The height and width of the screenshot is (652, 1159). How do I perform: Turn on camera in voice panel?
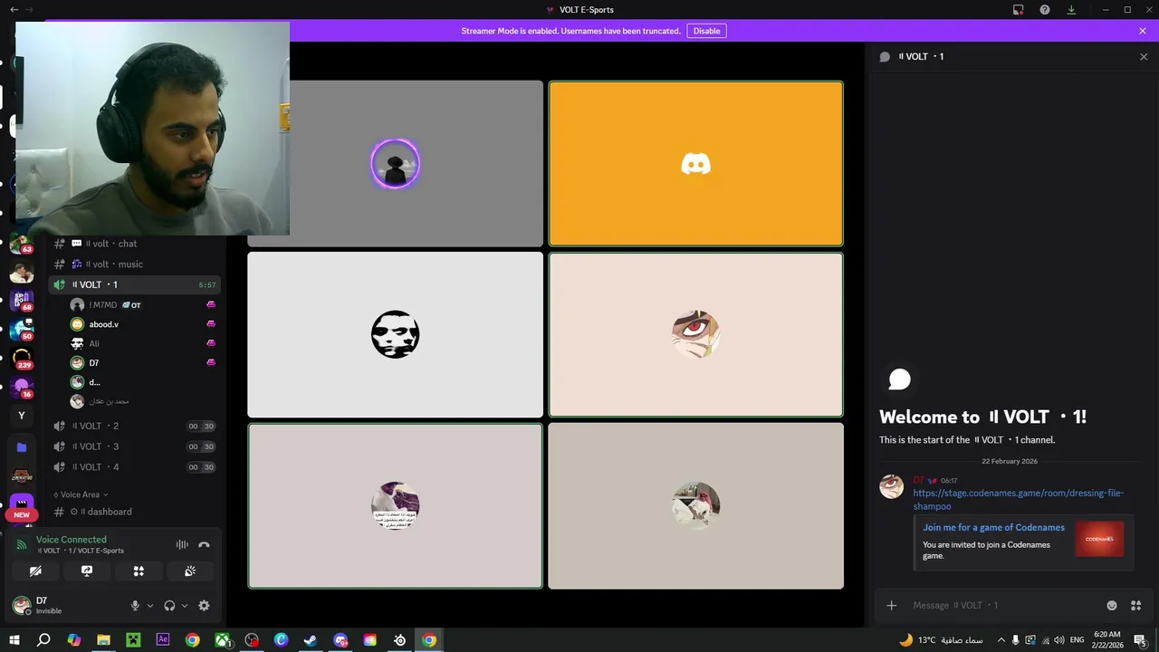coord(35,571)
